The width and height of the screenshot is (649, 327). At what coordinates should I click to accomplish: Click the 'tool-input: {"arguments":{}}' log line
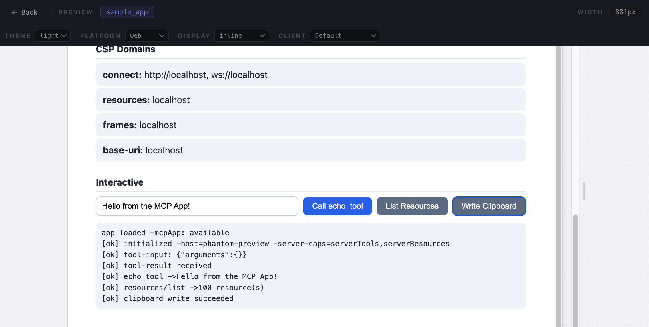pos(174,255)
